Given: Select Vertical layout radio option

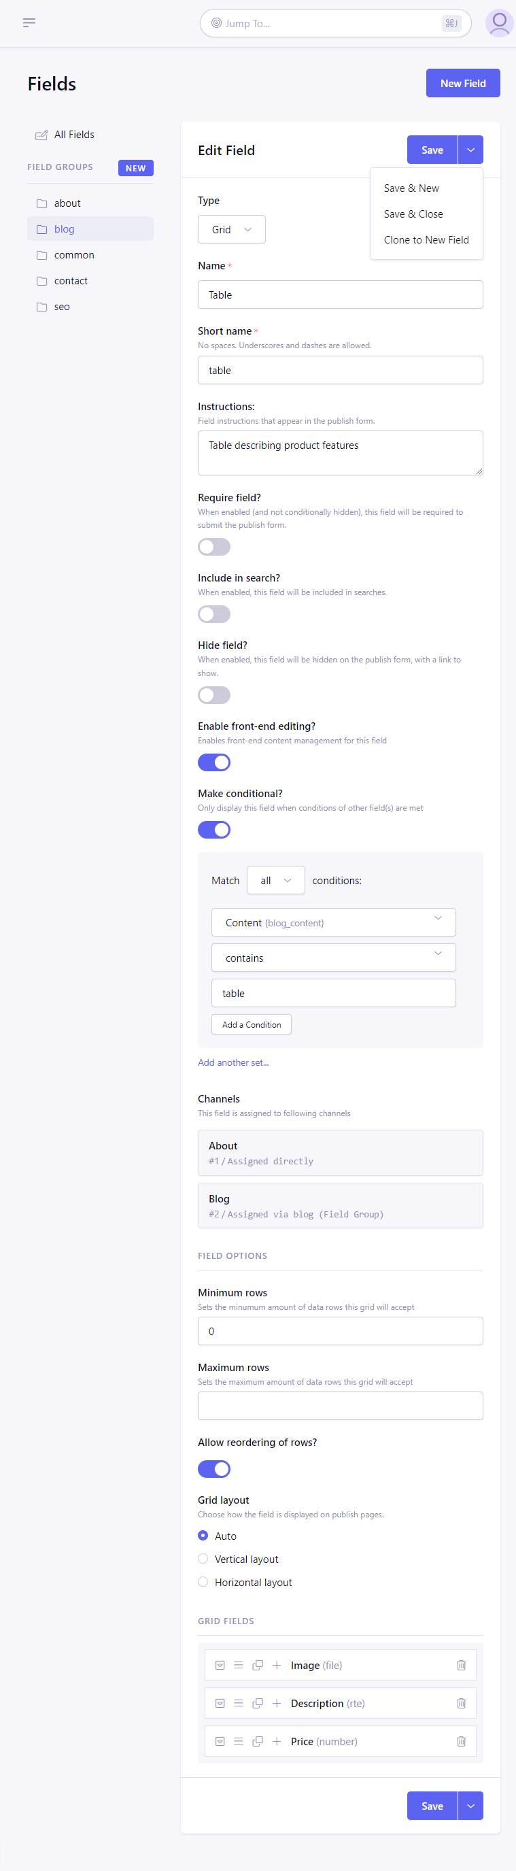Looking at the screenshot, I should 203,1559.
